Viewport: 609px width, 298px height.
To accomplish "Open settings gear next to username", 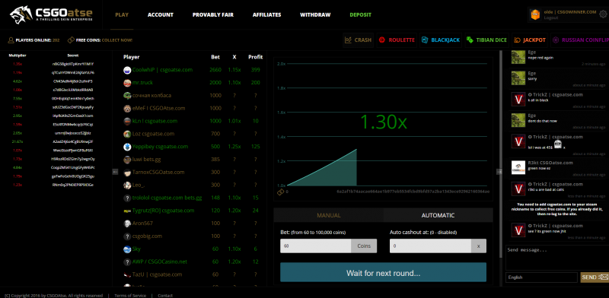I will tap(603, 14).
